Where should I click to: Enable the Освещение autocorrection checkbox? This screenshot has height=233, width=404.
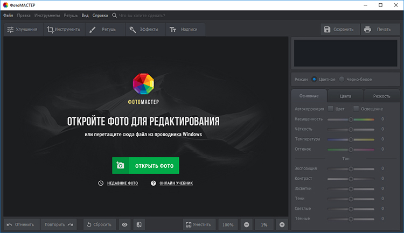tap(356, 109)
